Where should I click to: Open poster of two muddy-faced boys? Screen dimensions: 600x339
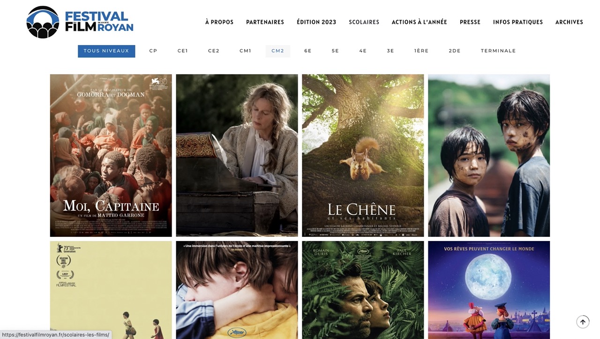click(x=489, y=155)
